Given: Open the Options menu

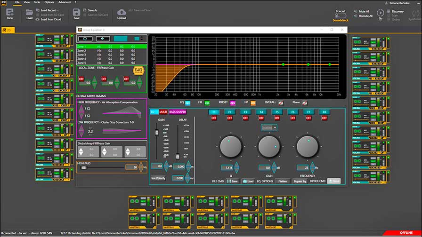Looking at the screenshot, I should [49, 2].
